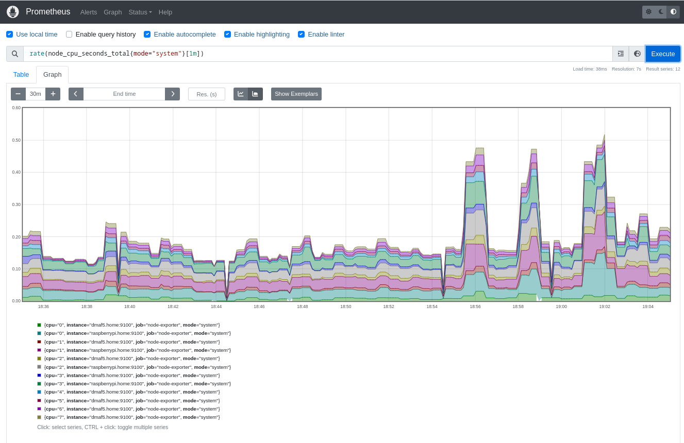Click the Prometheus flame logo

12,12
